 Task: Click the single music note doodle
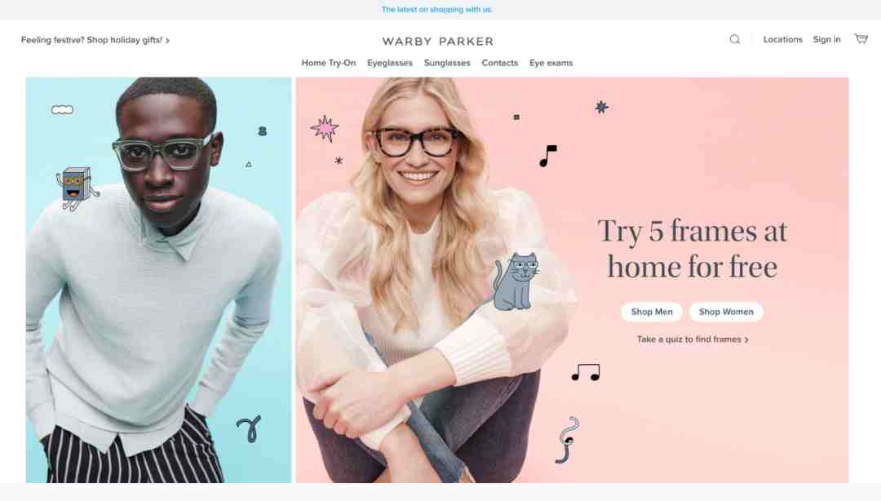[548, 156]
